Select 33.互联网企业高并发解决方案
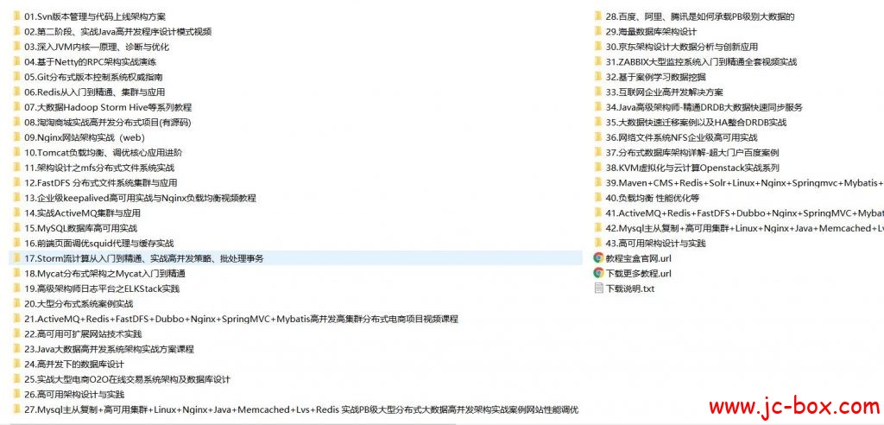Screen dimensions: 884x425 pos(664,92)
